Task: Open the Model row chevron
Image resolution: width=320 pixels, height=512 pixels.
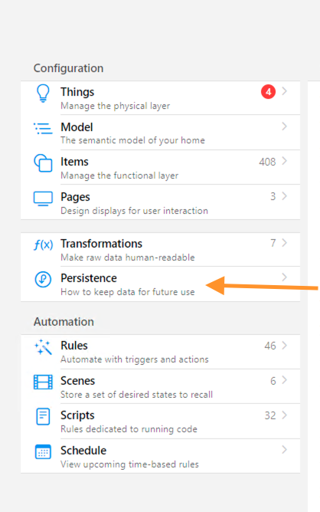Action: [285, 126]
